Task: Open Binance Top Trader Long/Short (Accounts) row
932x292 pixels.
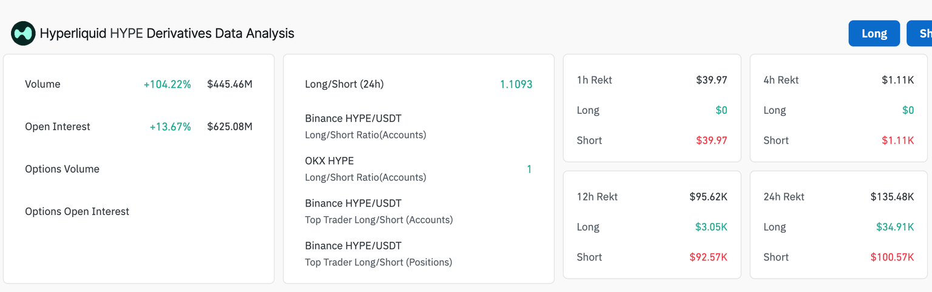Action: pos(379,211)
